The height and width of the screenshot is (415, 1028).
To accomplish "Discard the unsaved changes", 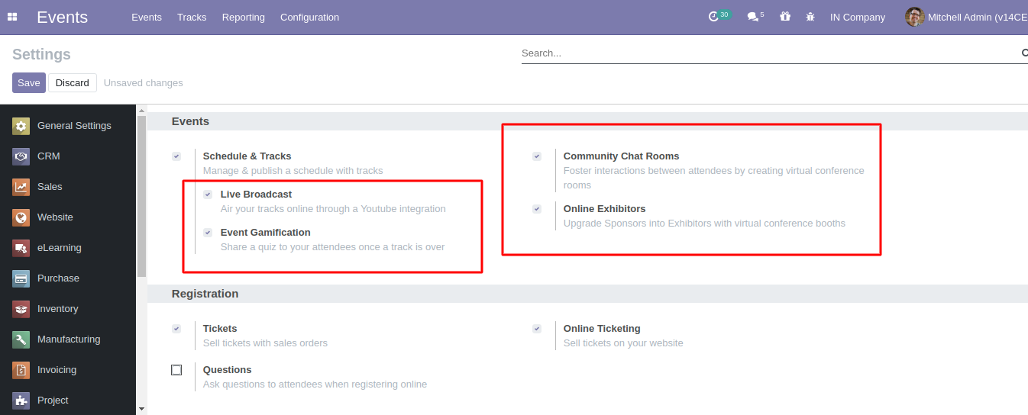I will 73,82.
